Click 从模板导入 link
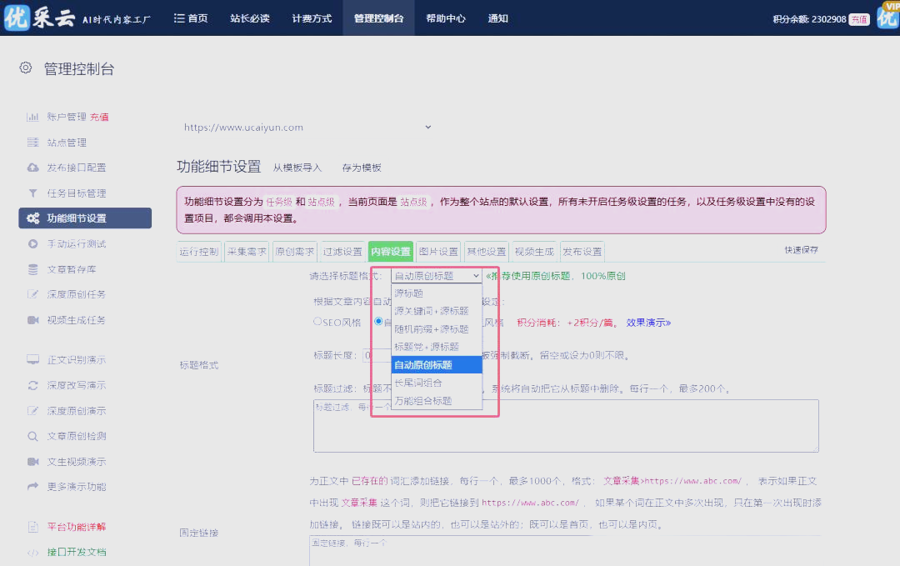This screenshot has width=900, height=566. (x=297, y=168)
